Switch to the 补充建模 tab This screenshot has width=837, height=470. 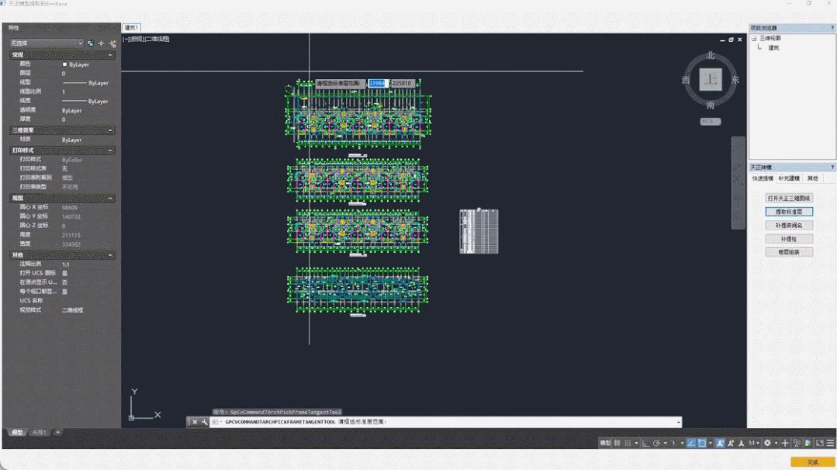(788, 178)
